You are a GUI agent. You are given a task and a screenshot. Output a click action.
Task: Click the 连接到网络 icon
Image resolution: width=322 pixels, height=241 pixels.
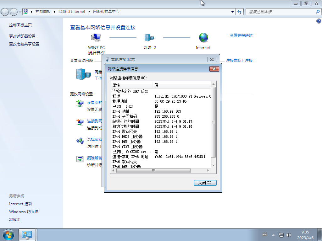click(80, 122)
